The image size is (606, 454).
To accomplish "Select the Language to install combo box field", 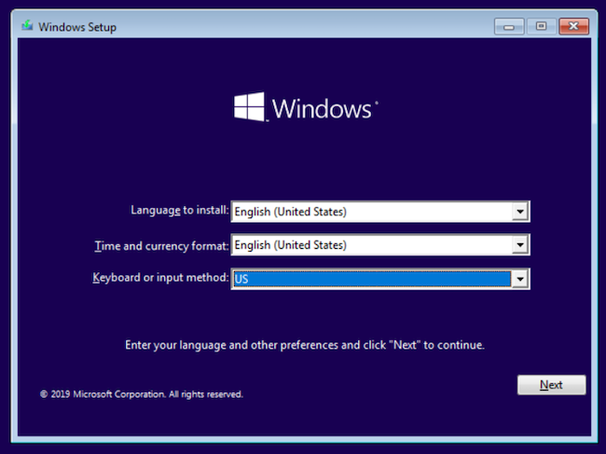I will pyautogui.click(x=380, y=212).
